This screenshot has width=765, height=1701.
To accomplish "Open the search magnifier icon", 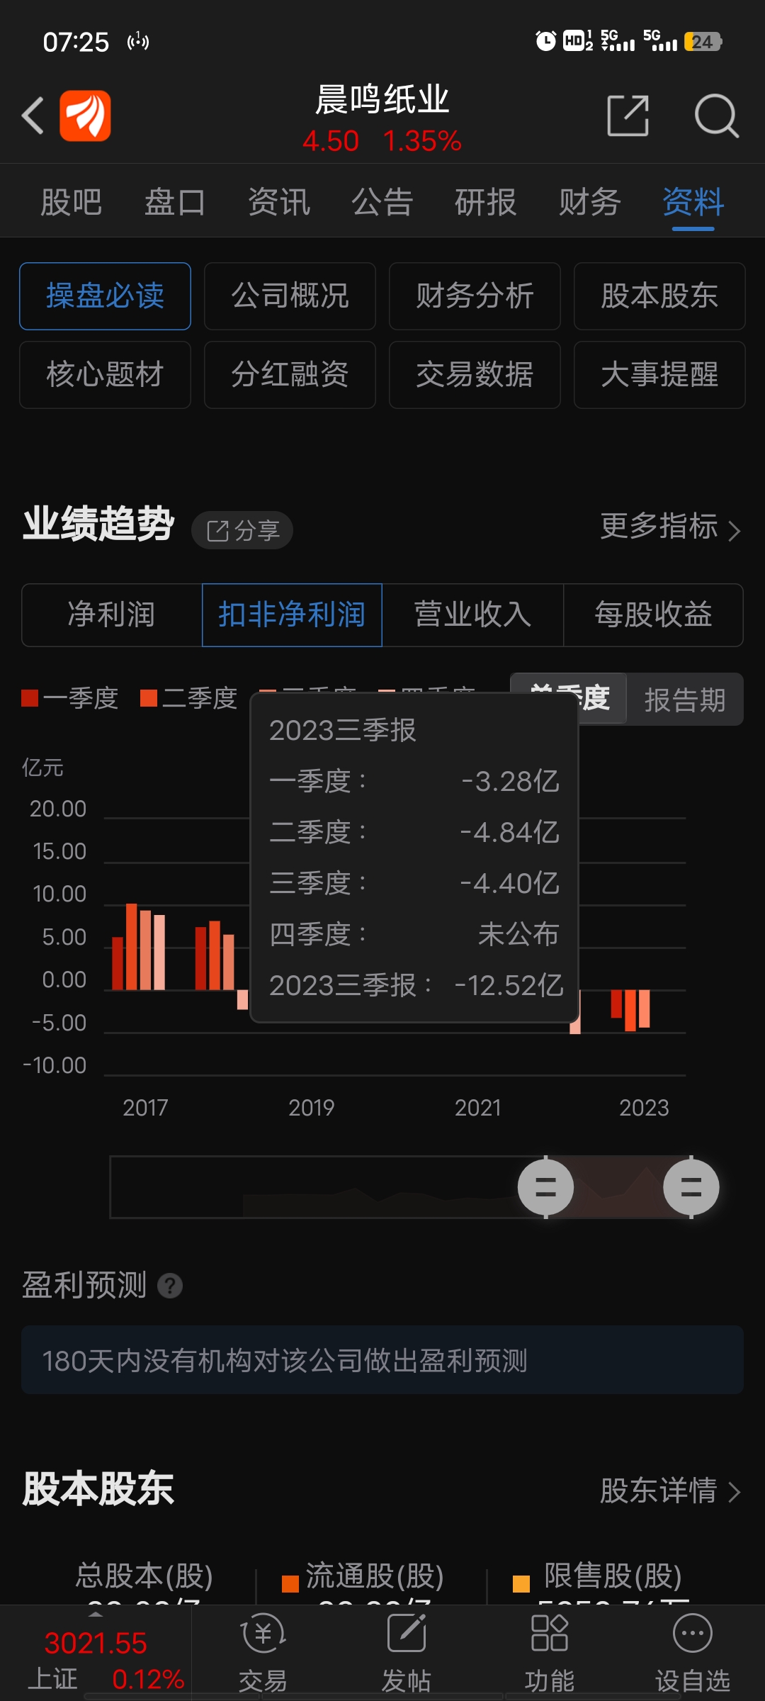I will coord(717,116).
